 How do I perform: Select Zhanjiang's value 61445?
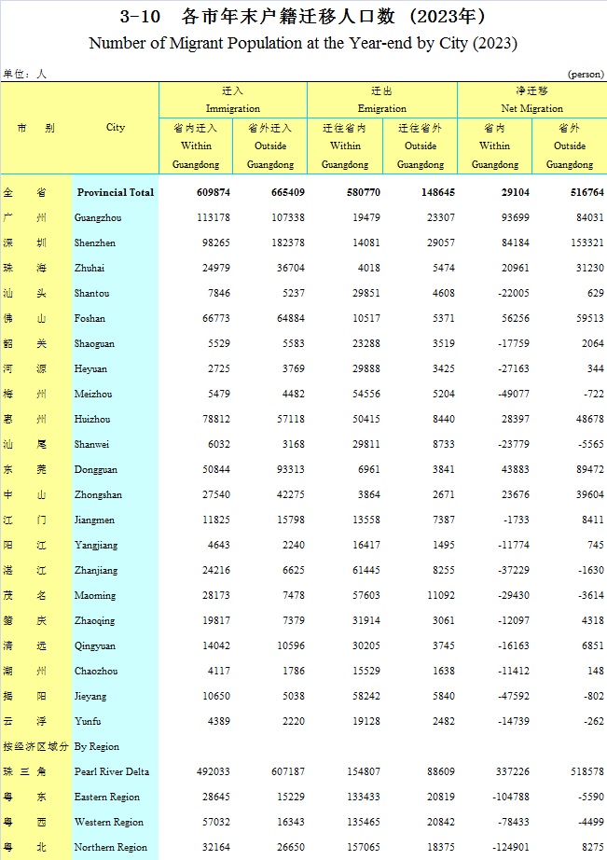point(366,571)
